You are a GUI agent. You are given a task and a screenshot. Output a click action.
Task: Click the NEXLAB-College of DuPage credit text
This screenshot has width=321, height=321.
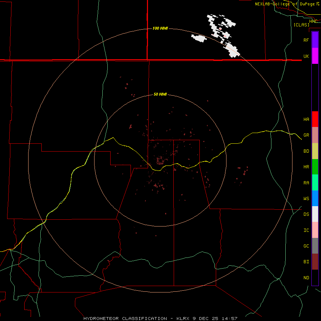click(287, 4)
